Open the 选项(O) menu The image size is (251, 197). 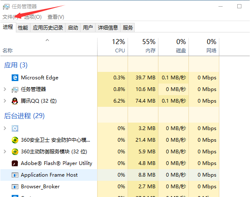pyautogui.click(x=33, y=17)
